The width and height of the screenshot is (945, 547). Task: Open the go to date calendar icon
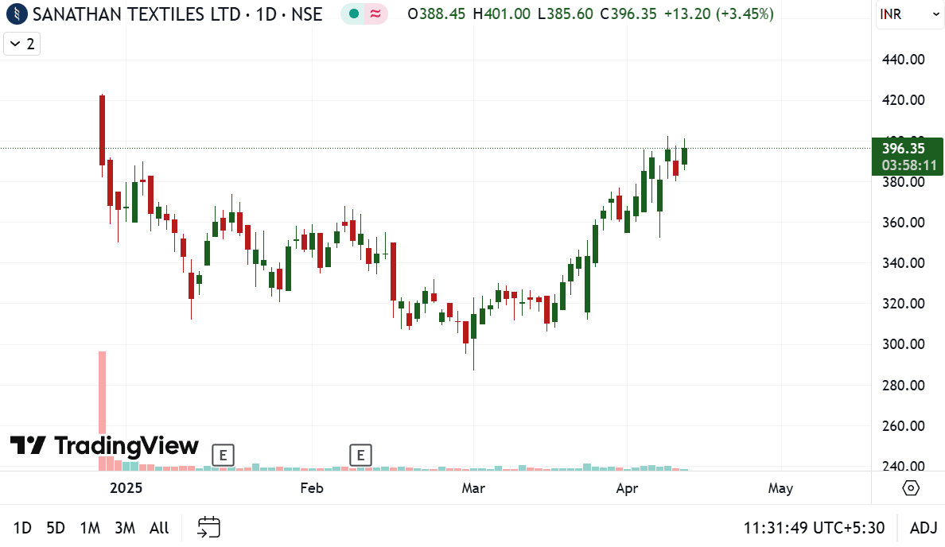(208, 527)
